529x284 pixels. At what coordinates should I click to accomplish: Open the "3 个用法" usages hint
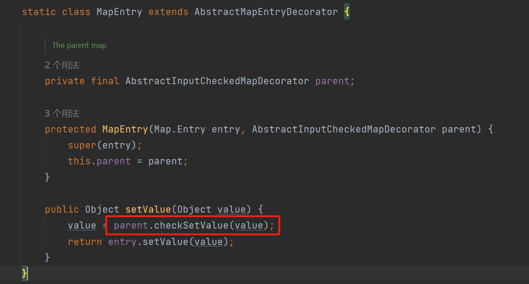[62, 114]
